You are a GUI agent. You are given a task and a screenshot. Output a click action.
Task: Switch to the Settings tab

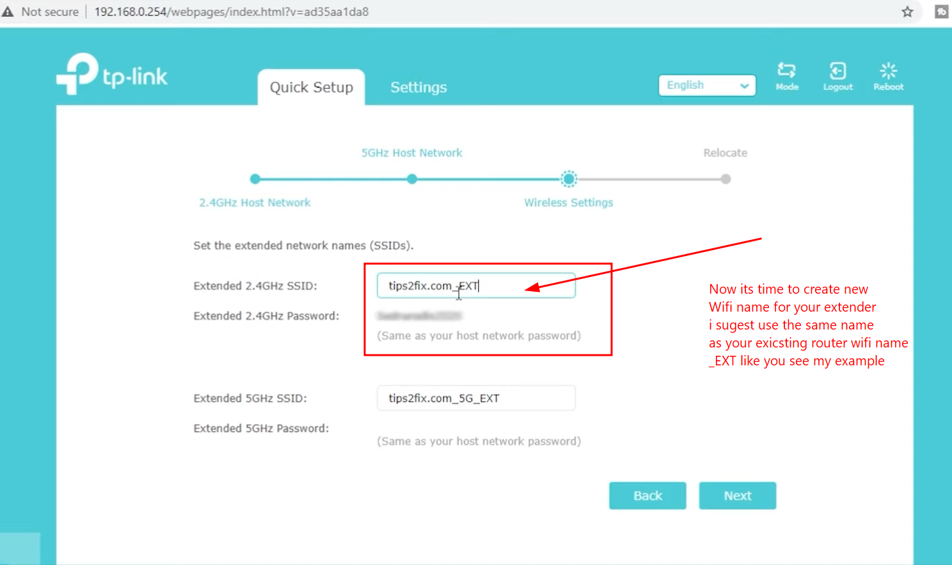click(x=418, y=87)
